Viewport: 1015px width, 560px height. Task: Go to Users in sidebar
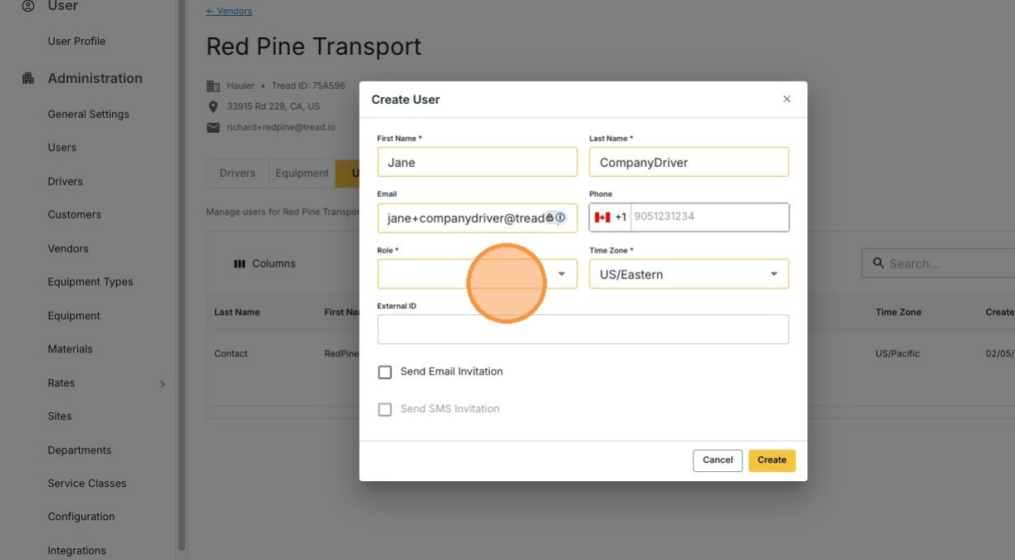61,148
